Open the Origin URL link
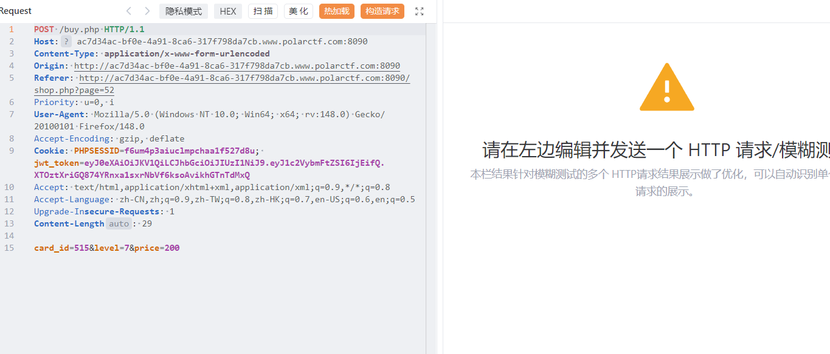 point(237,66)
